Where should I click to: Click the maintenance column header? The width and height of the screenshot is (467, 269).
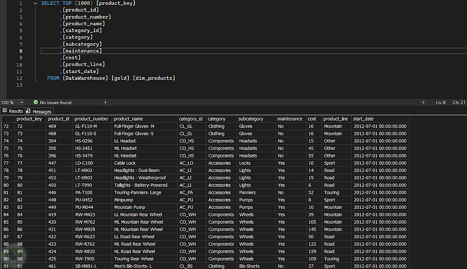click(290, 119)
